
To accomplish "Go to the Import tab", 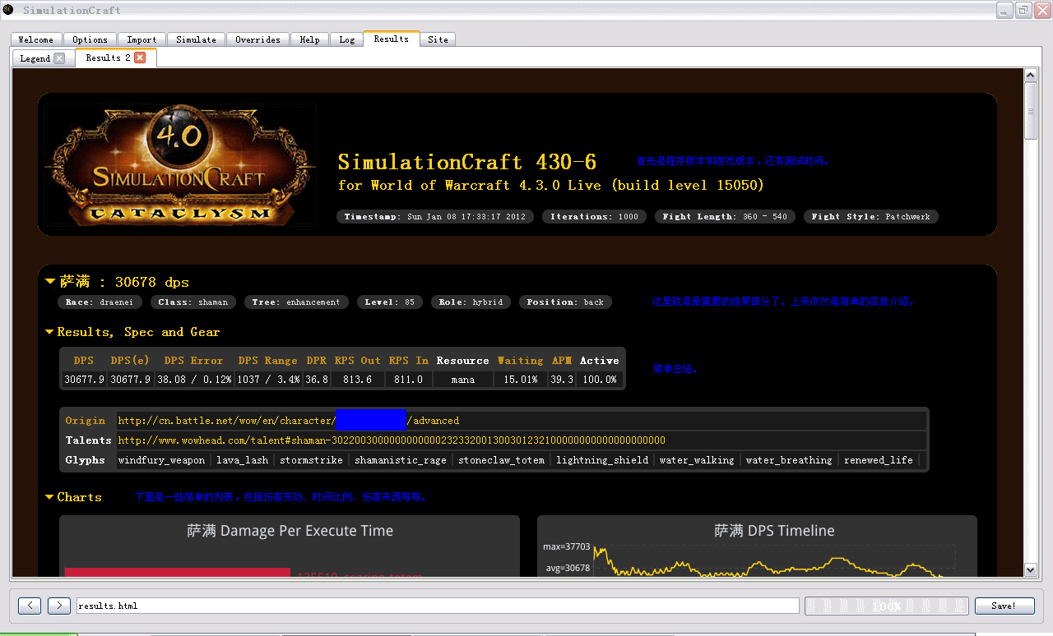I will click(141, 39).
